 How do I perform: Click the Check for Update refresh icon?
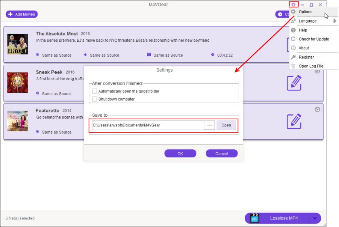click(293, 39)
